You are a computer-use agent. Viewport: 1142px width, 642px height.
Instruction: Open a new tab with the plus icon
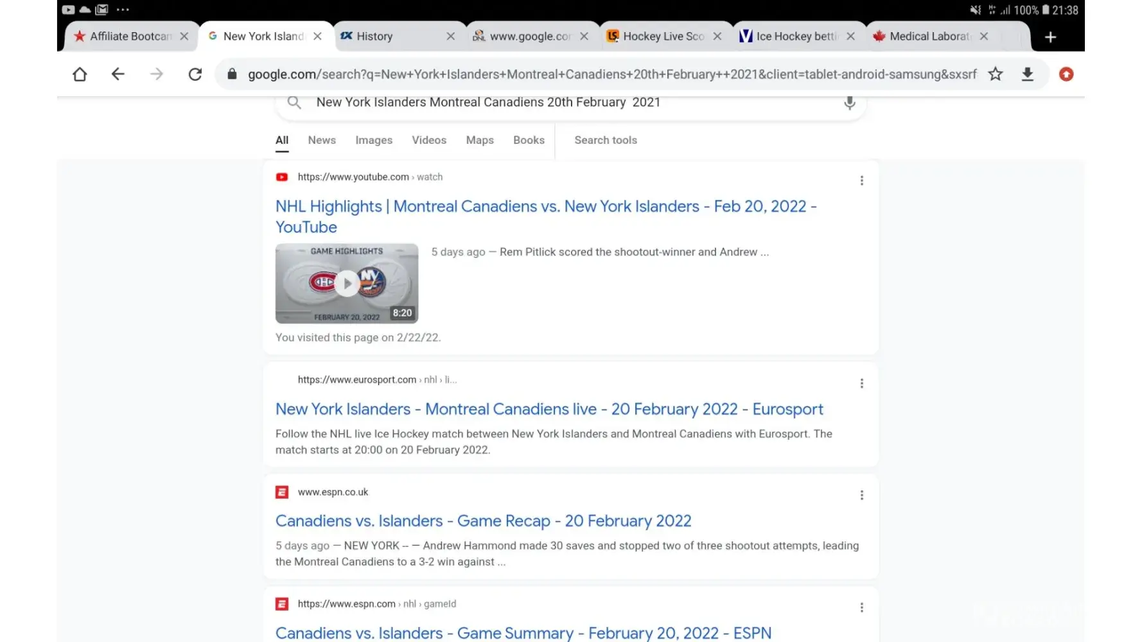1050,37
